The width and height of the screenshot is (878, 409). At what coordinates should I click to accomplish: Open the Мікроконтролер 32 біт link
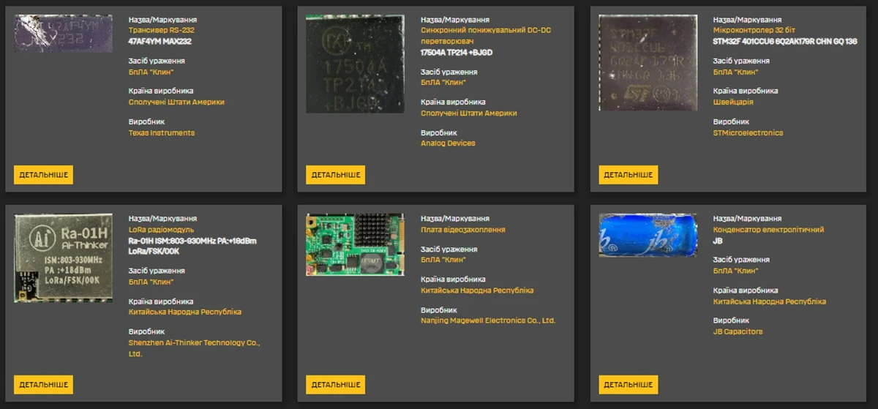754,31
